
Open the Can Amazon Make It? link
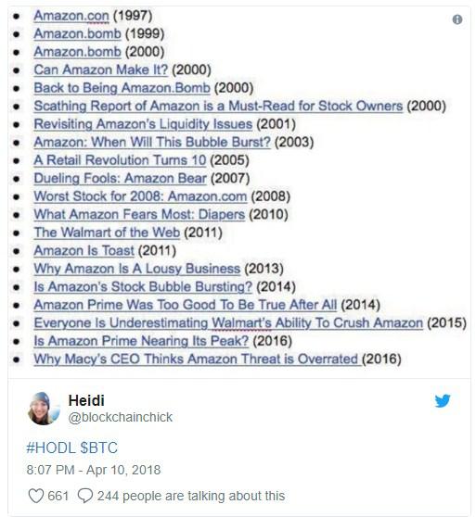(101, 69)
